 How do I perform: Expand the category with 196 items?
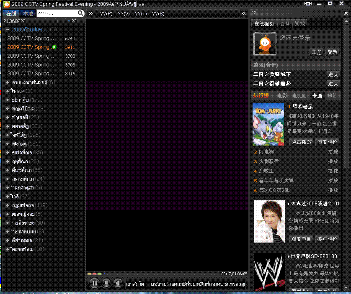[8, 135]
